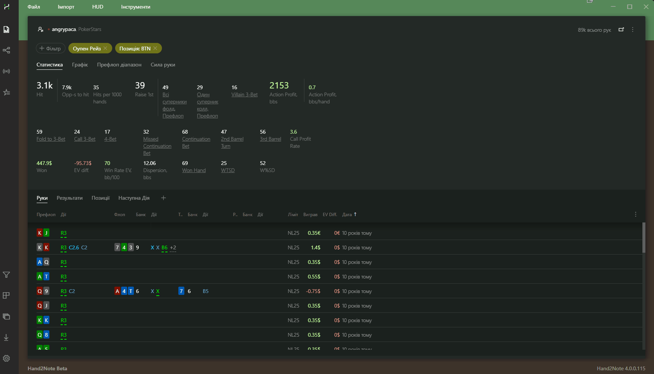The width and height of the screenshot is (654, 374).
Task: Click the Won Hand stat link
Action: pyautogui.click(x=194, y=170)
